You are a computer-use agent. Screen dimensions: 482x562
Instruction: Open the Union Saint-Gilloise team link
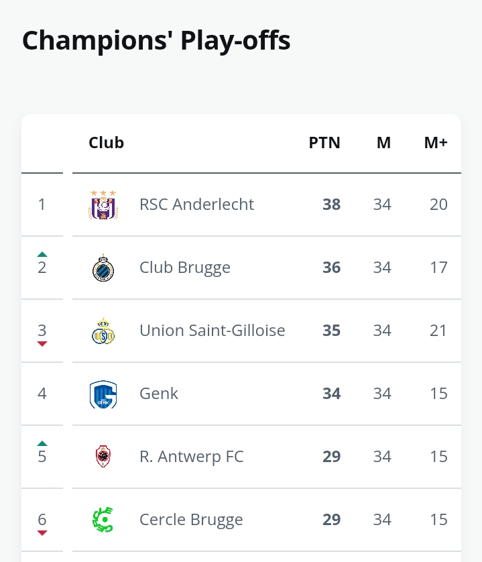213,331
